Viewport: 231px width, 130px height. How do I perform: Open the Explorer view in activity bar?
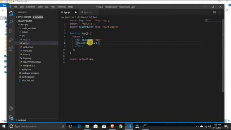(x=10, y=13)
